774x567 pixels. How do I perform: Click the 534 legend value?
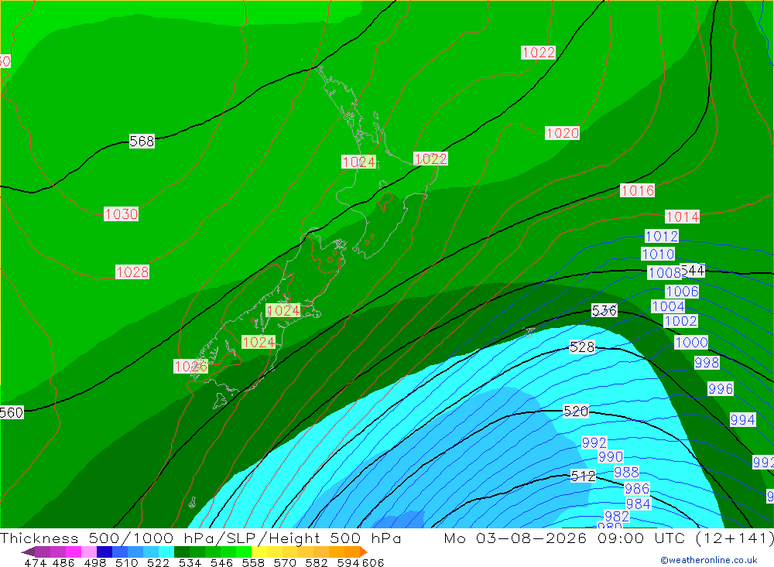pos(190,562)
